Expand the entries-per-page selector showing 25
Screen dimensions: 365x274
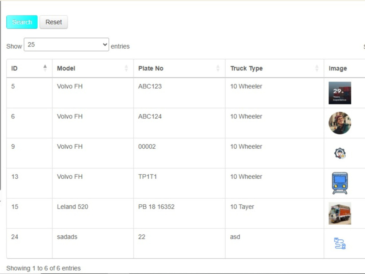point(66,44)
